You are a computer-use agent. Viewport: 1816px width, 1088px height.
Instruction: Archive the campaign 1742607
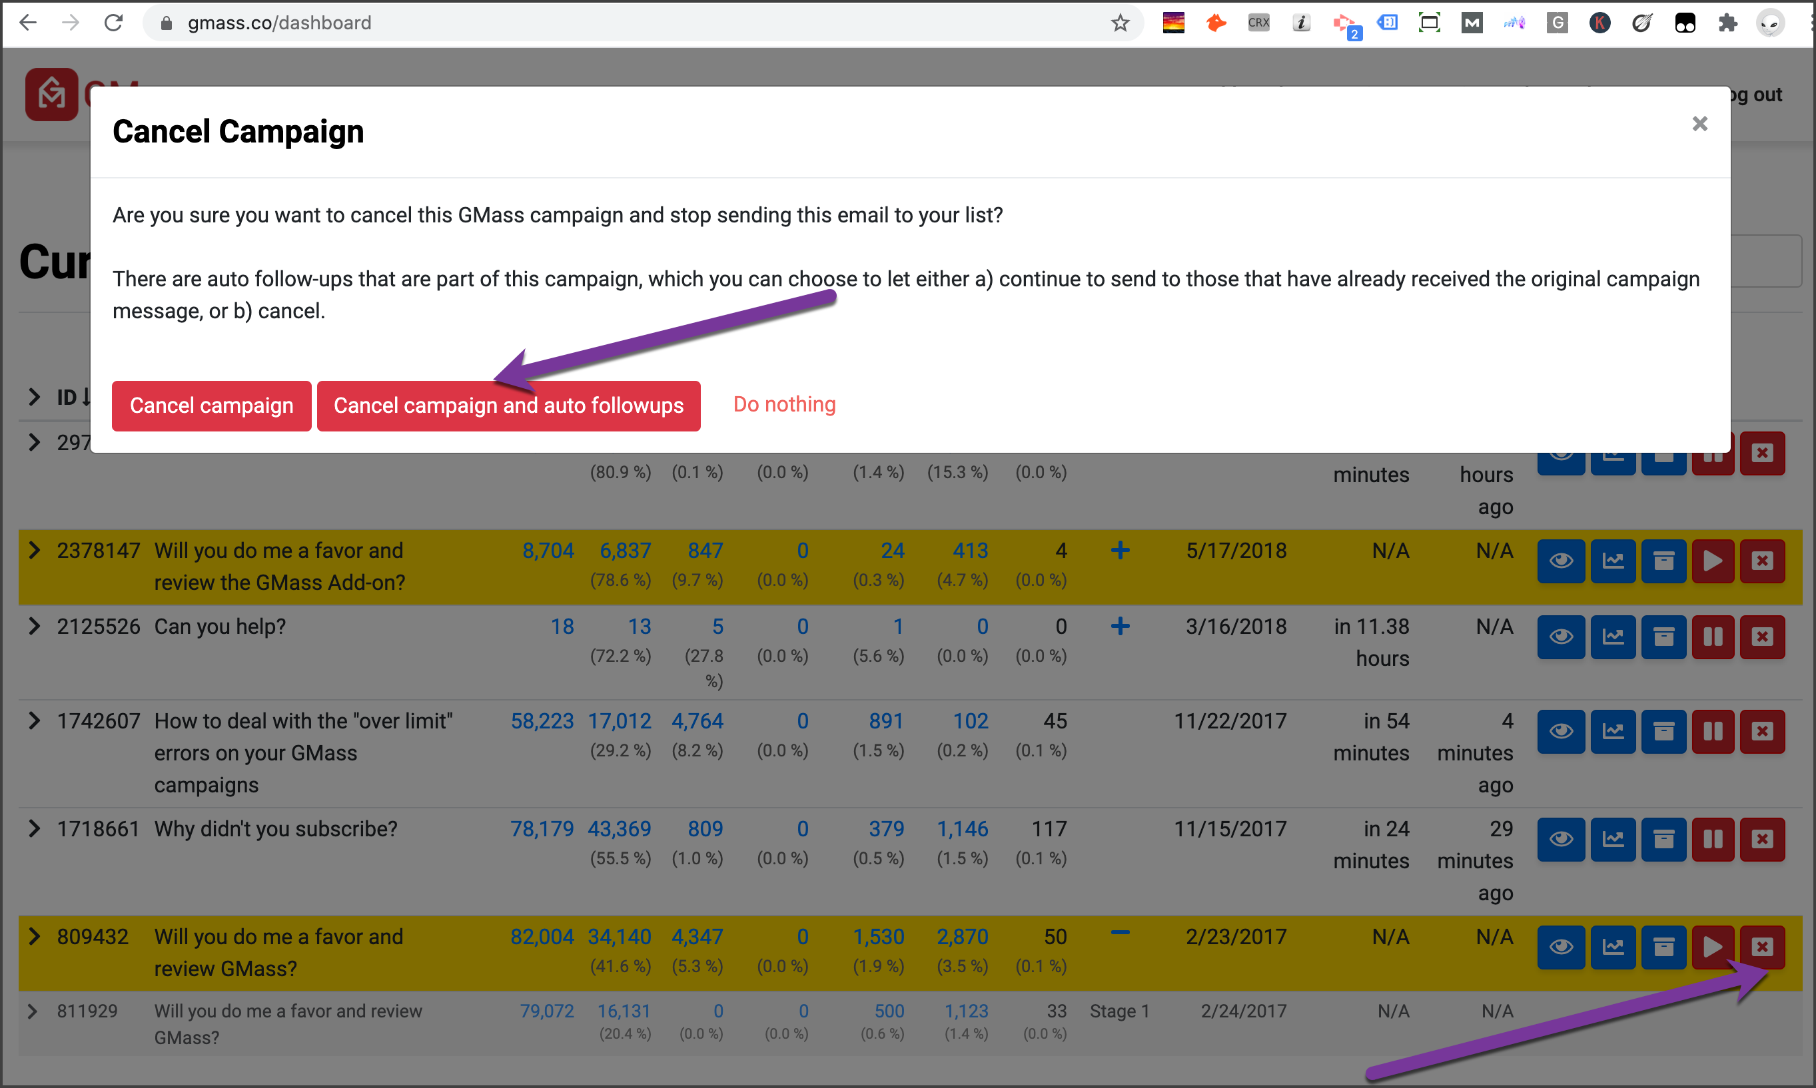1663,731
